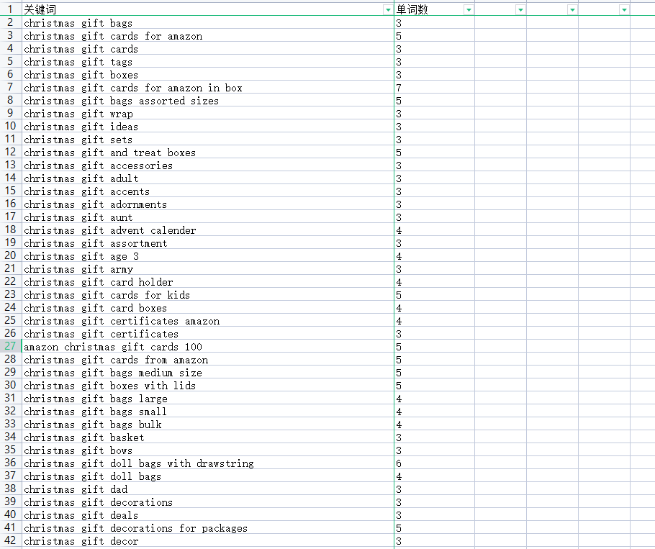Select cell 'christmas gift wrap'

click(207, 113)
